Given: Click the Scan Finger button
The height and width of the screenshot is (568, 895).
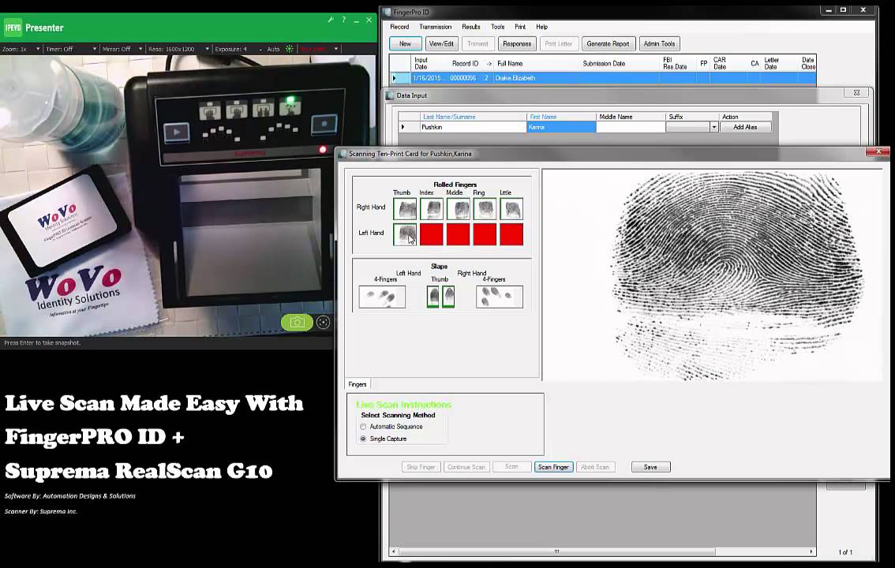Looking at the screenshot, I should [554, 467].
